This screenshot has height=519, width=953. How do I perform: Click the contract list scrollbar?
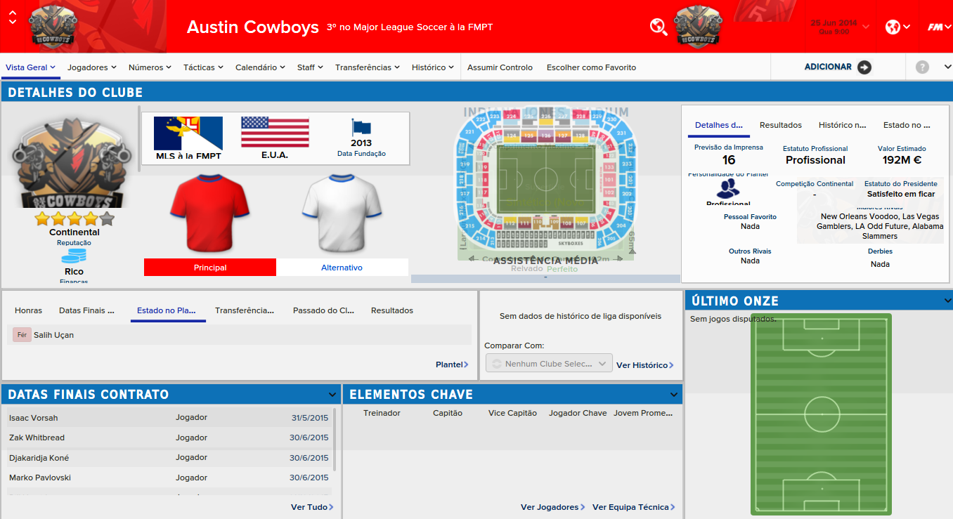point(335,440)
